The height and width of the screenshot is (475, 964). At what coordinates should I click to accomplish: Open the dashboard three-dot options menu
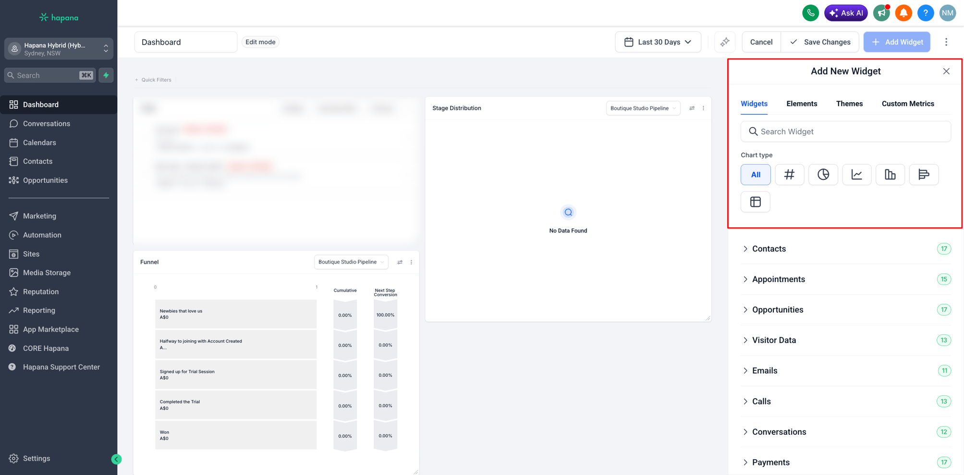[x=946, y=42]
